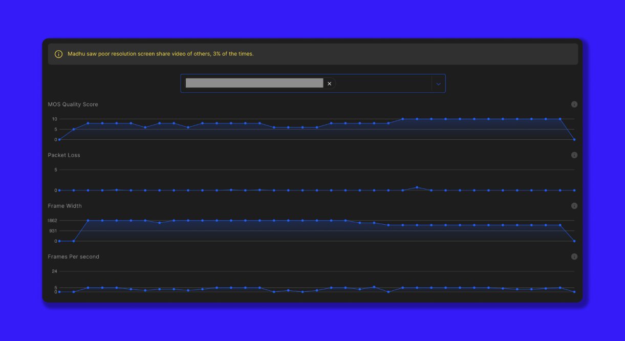Click the MOS Quality Score heading
This screenshot has width=625, height=341.
point(73,104)
